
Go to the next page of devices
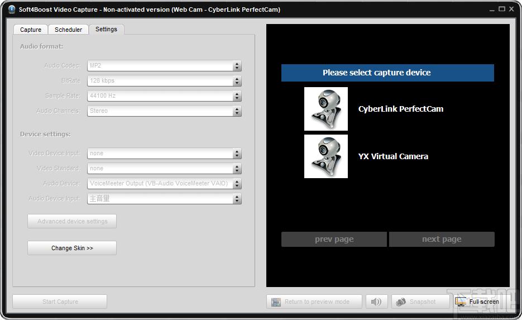tap(442, 239)
